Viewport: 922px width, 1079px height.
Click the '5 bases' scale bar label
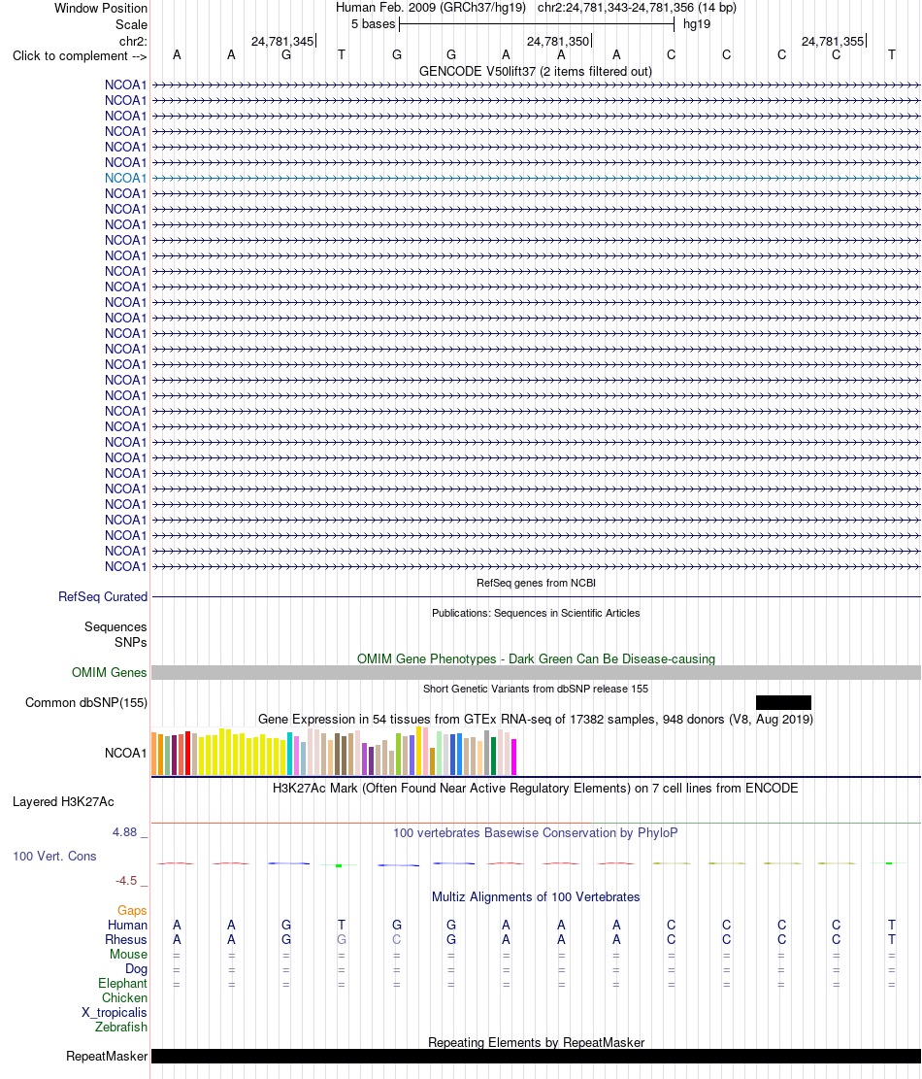coord(374,24)
